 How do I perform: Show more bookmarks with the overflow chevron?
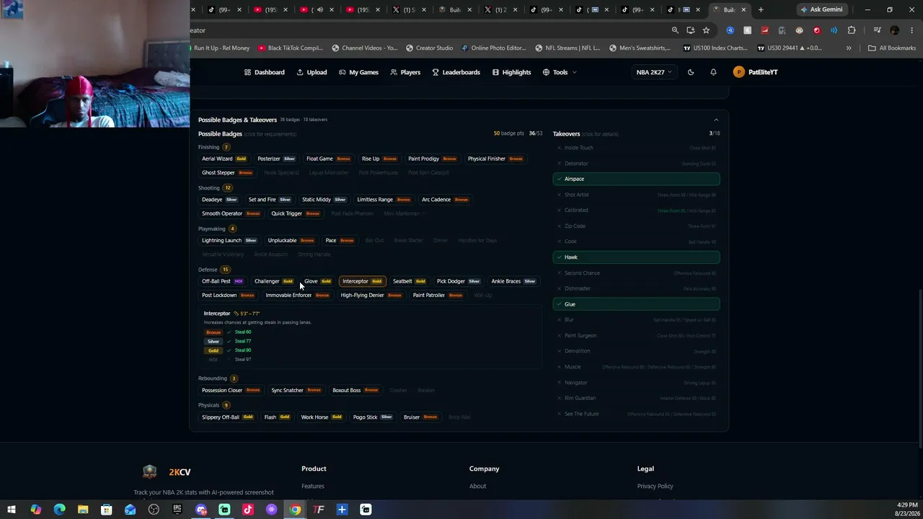click(849, 48)
